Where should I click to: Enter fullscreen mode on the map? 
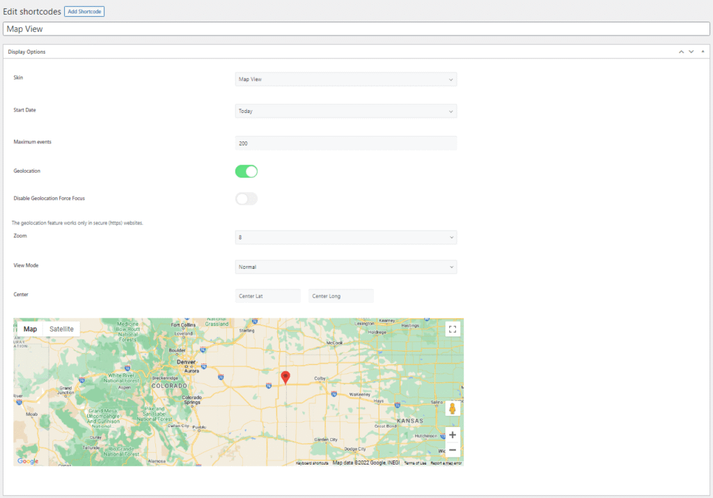click(x=453, y=329)
